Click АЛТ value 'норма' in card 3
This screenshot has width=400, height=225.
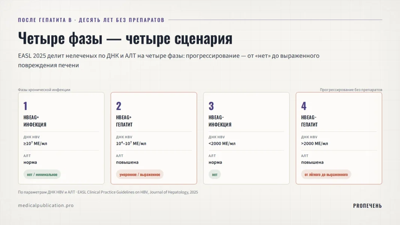click(215, 162)
